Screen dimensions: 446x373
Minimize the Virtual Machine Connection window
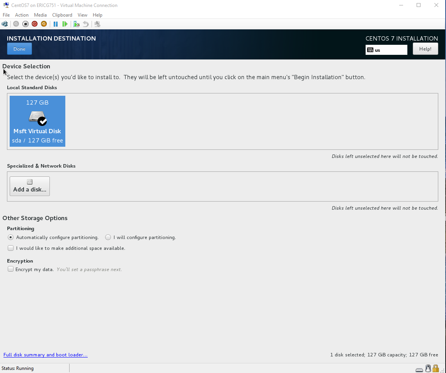tap(401, 5)
